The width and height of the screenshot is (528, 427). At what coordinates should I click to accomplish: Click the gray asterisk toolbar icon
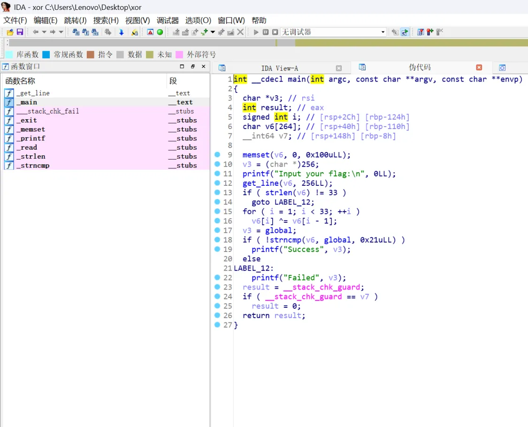(x=221, y=32)
